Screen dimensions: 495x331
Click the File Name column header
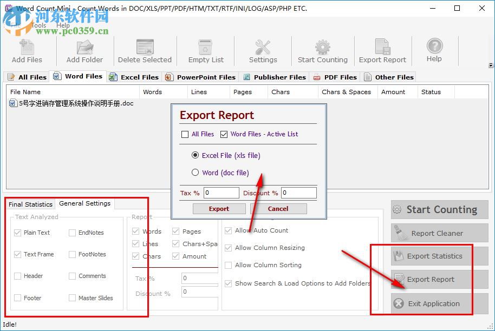[73, 92]
